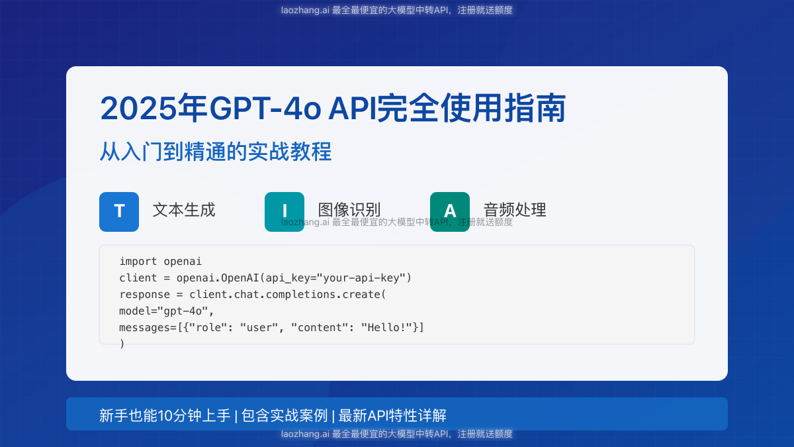This screenshot has height=447, width=794.
Task: Click the code line client = openai.OpenAI
Action: coord(265,277)
